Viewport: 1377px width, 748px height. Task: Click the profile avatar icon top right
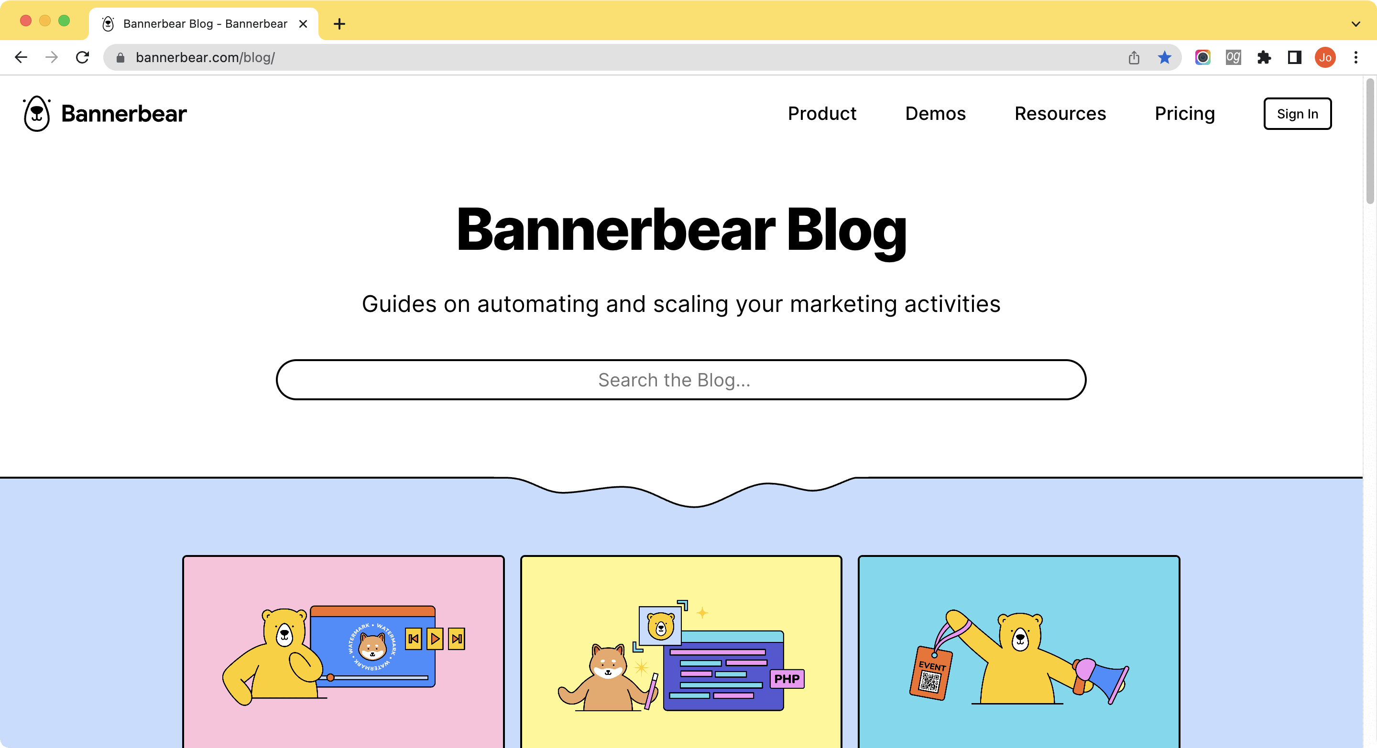(x=1324, y=57)
